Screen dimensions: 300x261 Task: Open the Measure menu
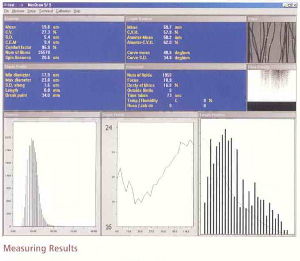[x=18, y=11]
